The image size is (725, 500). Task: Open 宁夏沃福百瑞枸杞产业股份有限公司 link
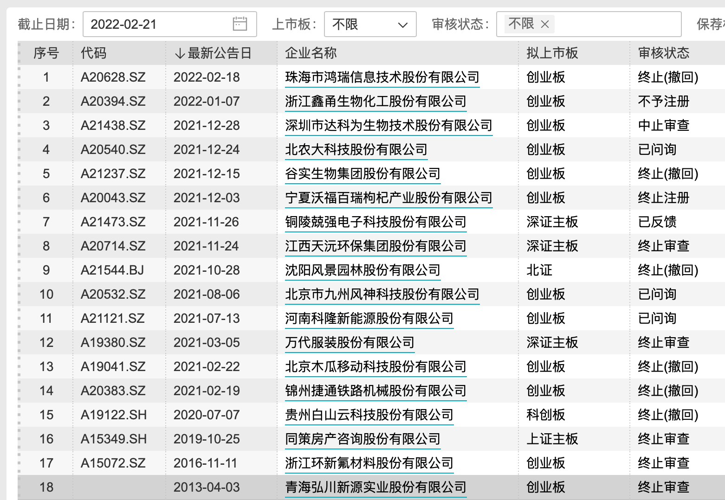coord(388,198)
